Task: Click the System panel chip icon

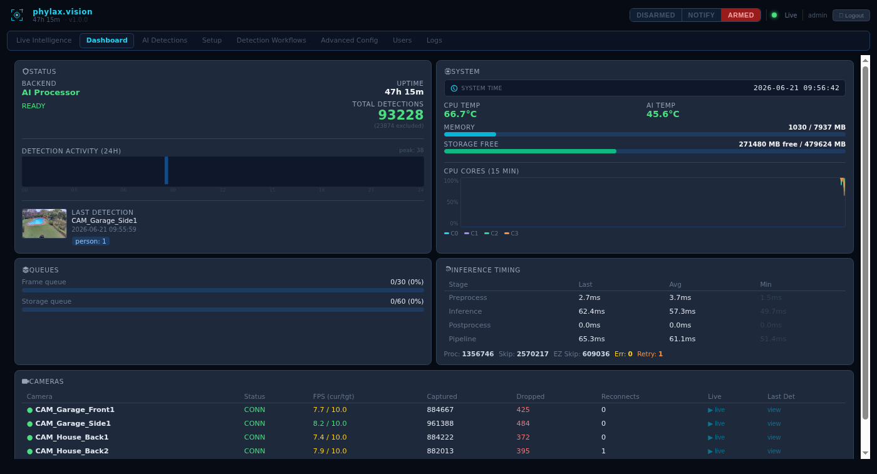Action: pyautogui.click(x=447, y=71)
